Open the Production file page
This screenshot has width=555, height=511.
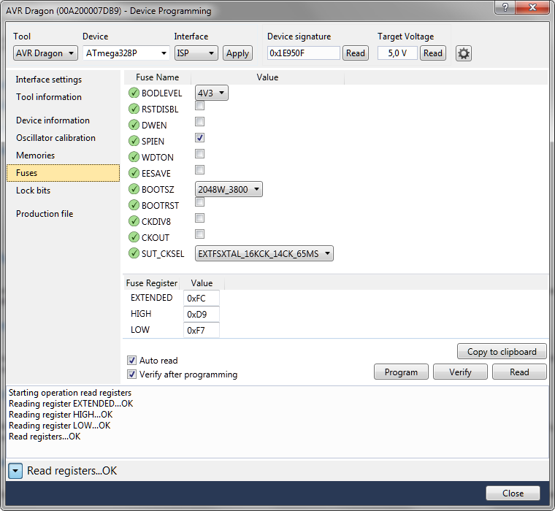point(45,214)
